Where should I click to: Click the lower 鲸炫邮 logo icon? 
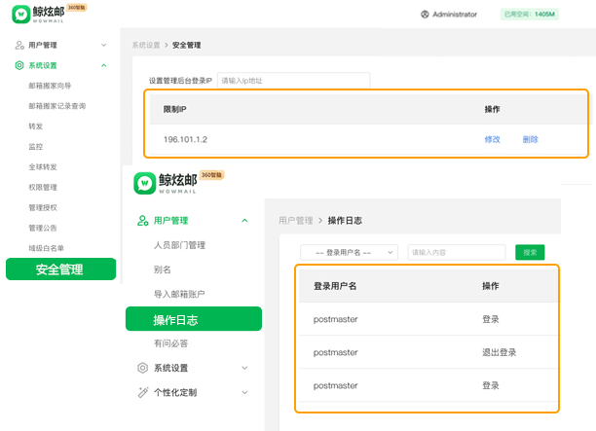[x=144, y=182]
